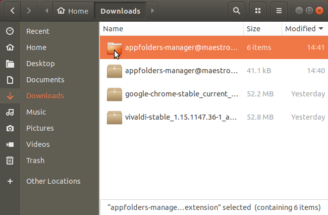
Task: Click the 41.1 kB appfolders-manager archive icon
Action: (115, 71)
